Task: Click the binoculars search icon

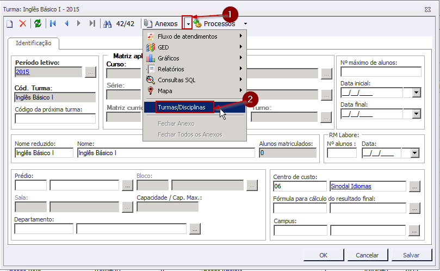Action: (108, 23)
